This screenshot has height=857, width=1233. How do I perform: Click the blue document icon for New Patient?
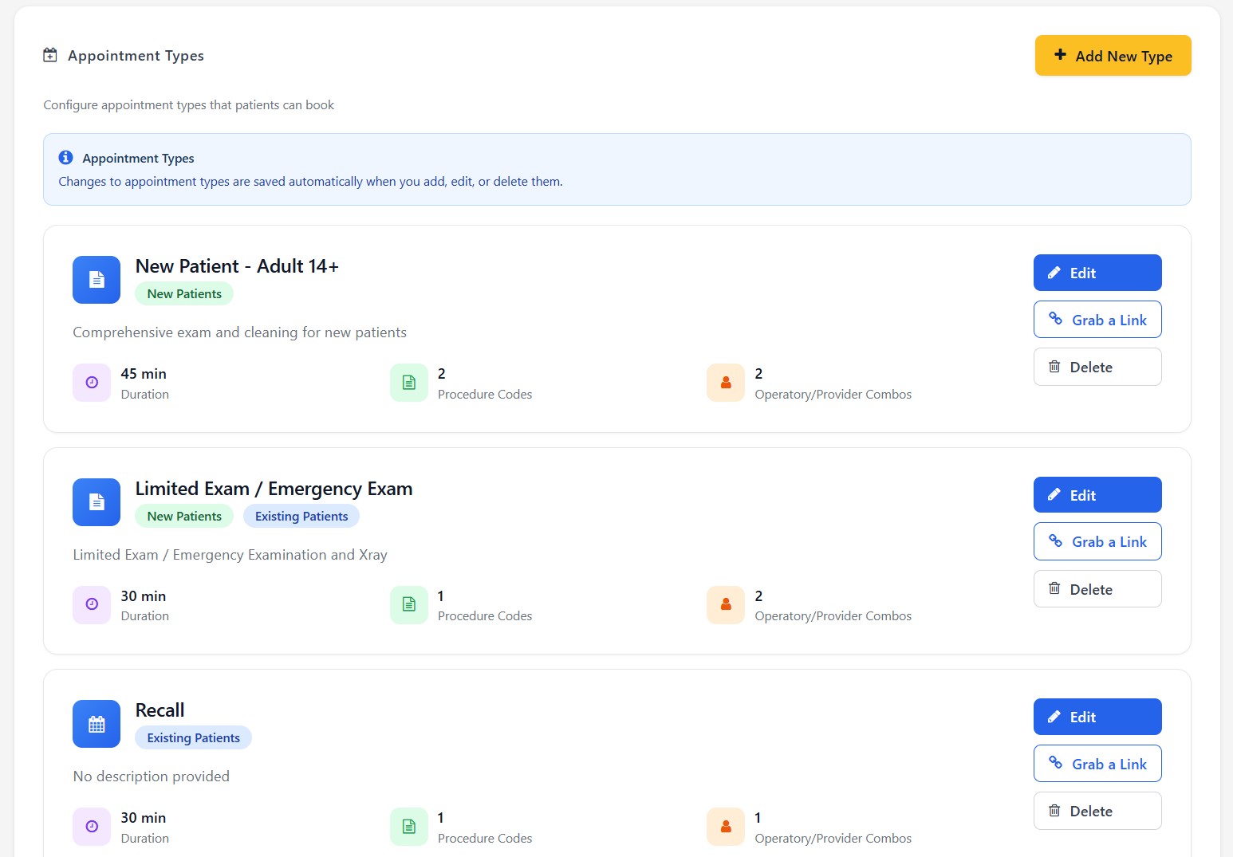(97, 280)
